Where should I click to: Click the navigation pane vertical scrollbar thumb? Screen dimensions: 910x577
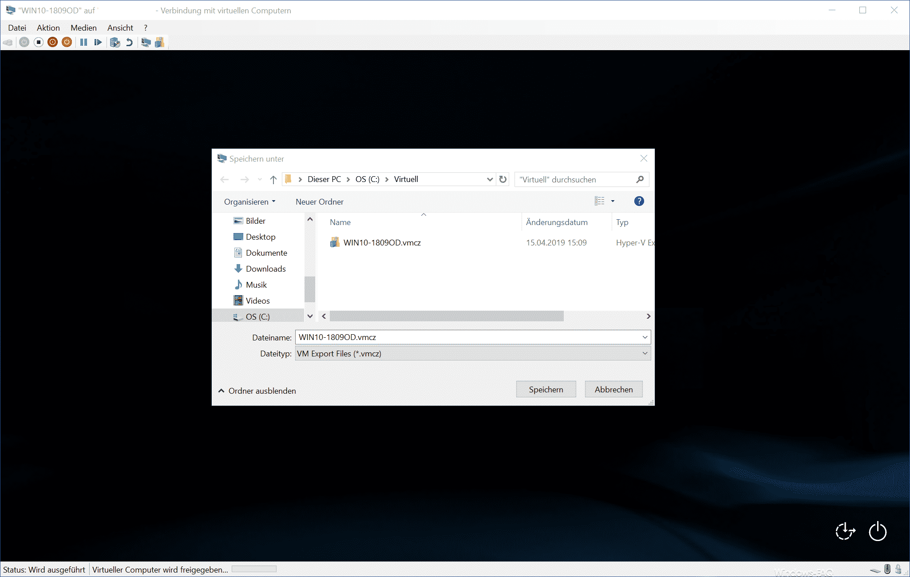click(310, 289)
